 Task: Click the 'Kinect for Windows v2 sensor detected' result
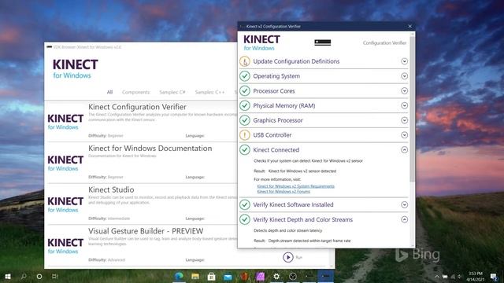(302, 171)
